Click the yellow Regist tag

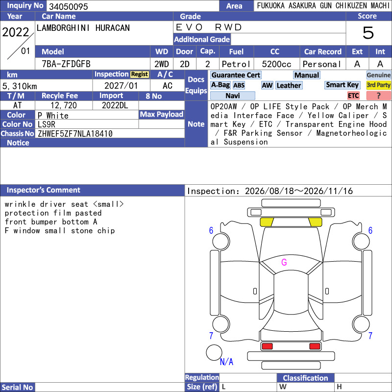pyautogui.click(x=140, y=74)
